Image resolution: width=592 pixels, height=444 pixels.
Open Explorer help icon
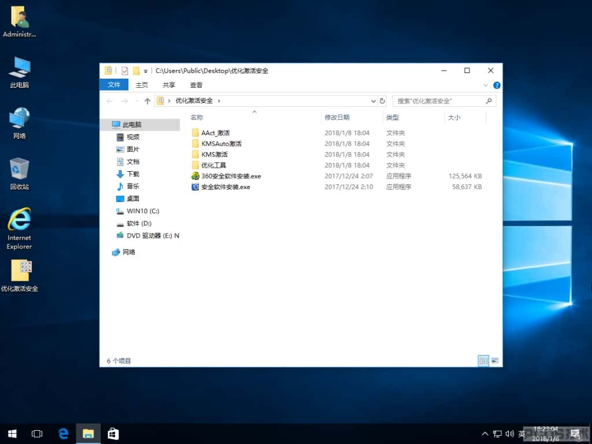(497, 86)
